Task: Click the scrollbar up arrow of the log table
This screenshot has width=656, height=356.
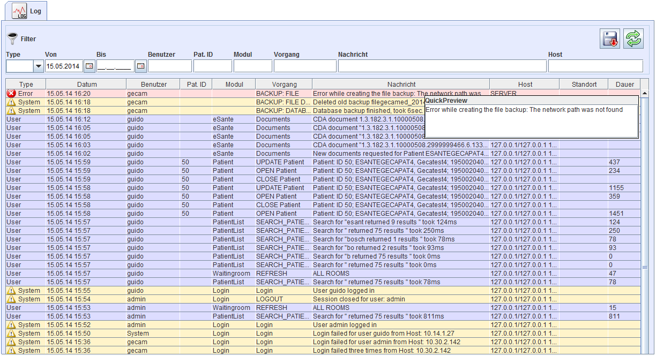Action: (645, 93)
